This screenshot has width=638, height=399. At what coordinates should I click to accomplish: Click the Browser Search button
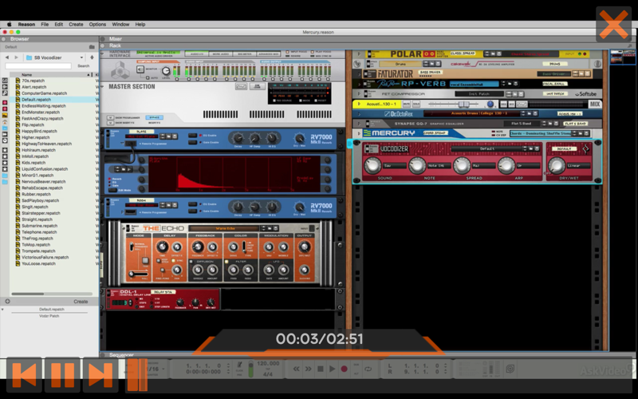coord(84,65)
